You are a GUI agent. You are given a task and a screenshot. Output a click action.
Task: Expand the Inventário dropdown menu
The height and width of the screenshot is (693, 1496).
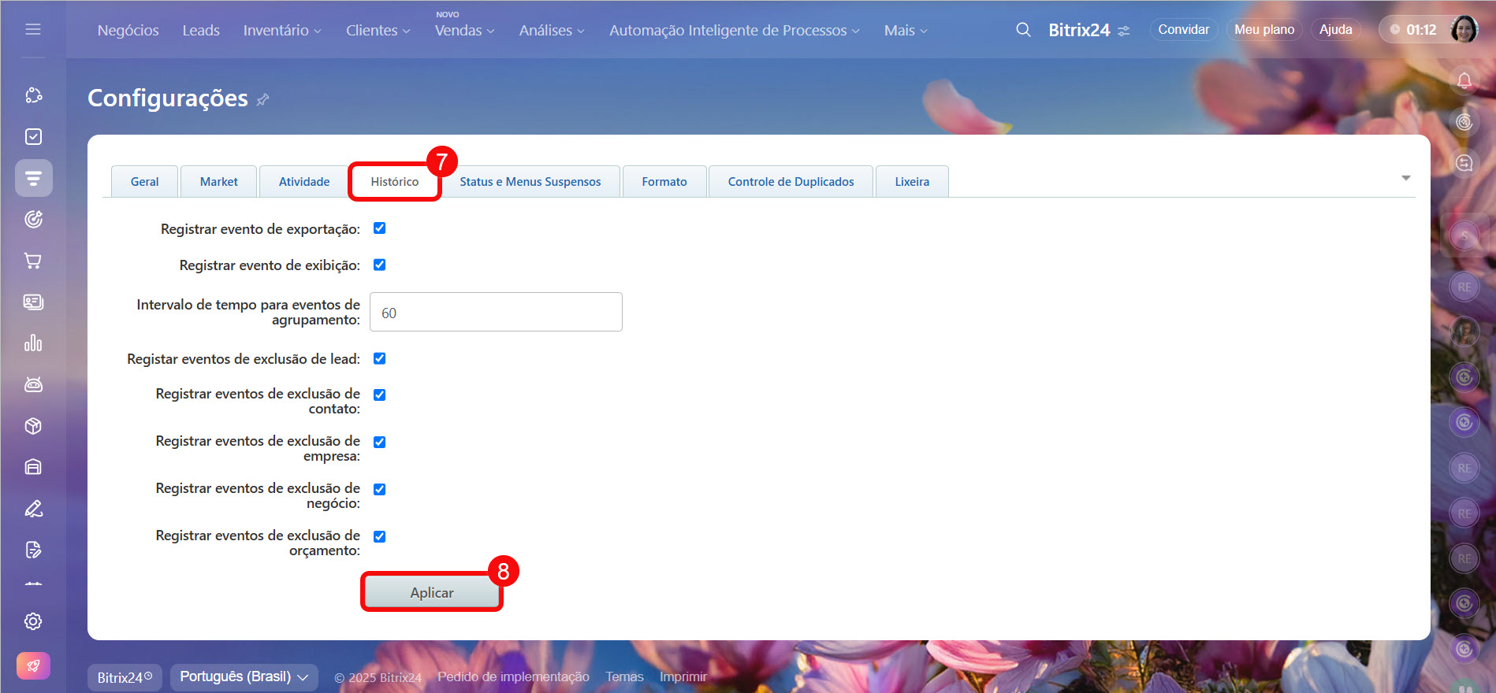[281, 31]
